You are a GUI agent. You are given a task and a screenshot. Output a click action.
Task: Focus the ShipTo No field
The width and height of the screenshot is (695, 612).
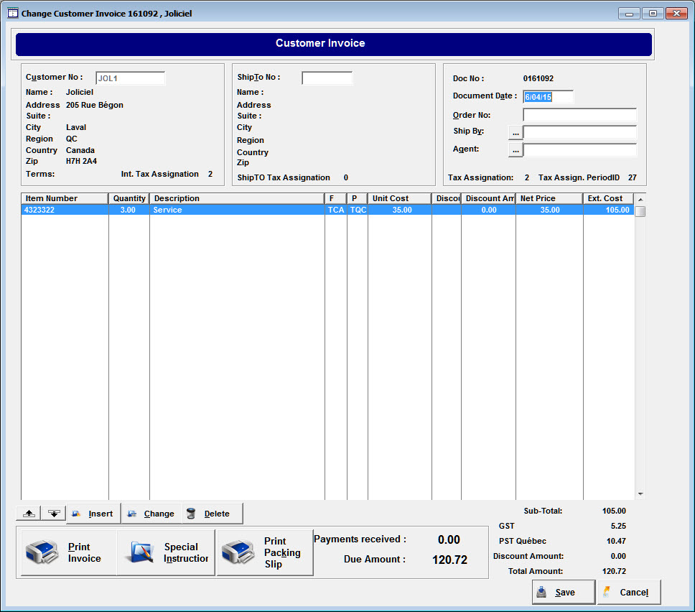point(327,78)
